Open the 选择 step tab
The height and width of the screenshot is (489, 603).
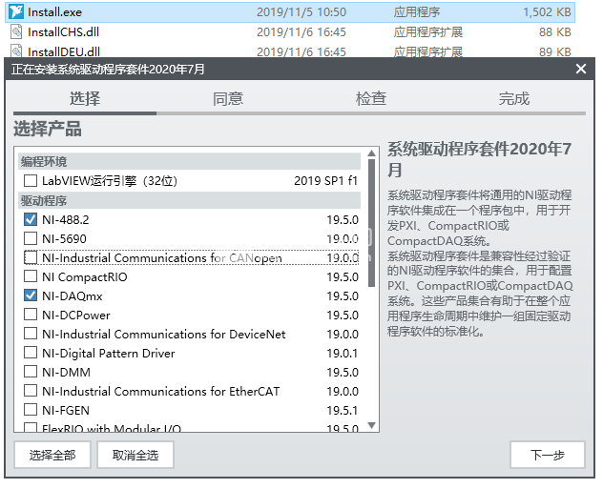point(85,99)
